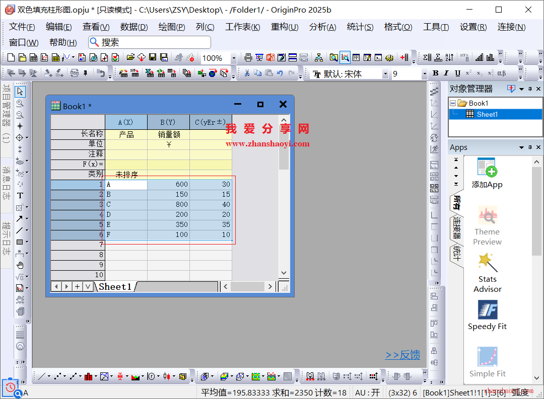Open the font name dropdown
This screenshot has width=544, height=399.
point(385,74)
